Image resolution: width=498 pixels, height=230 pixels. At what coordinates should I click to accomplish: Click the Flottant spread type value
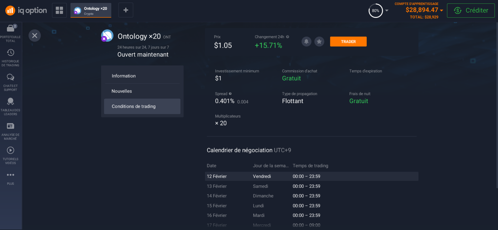coord(293,101)
